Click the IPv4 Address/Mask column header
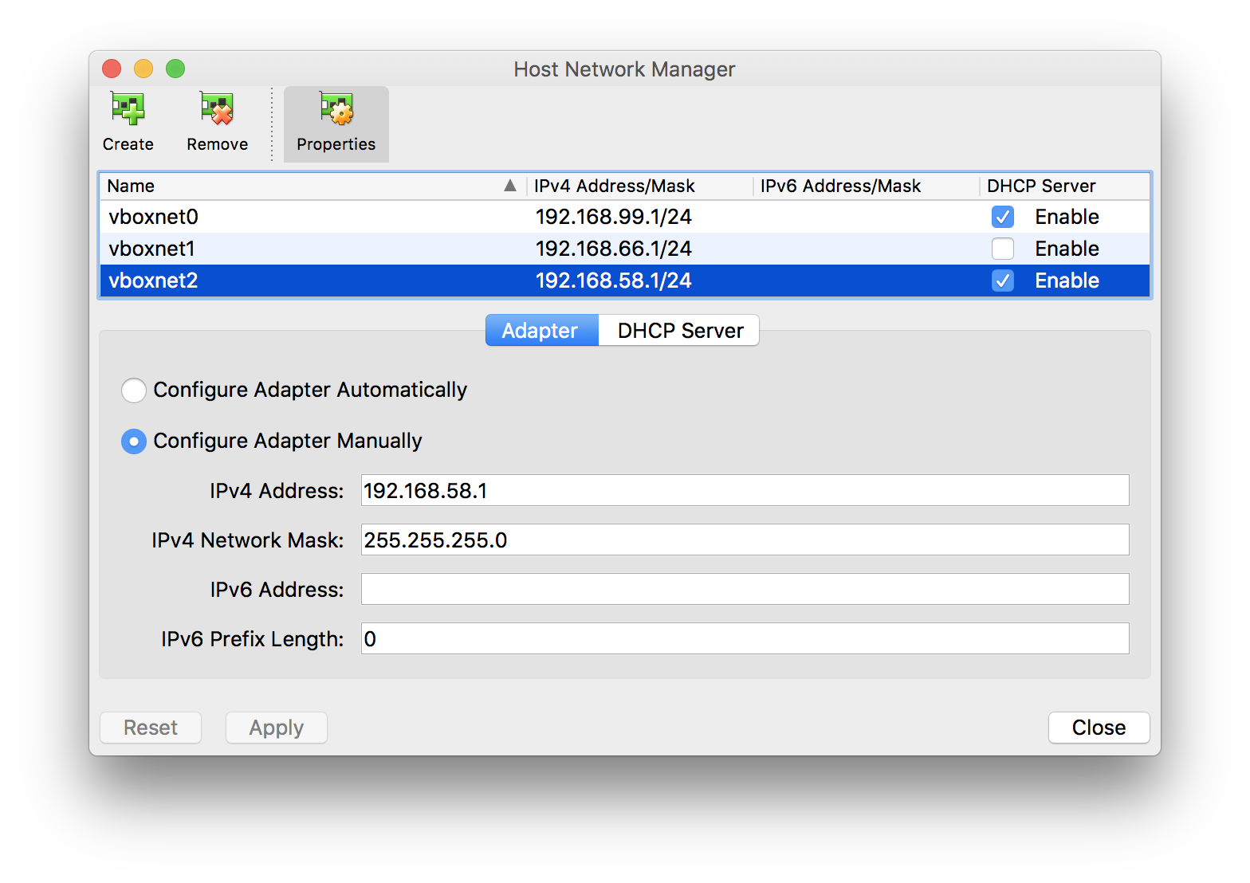Image resolution: width=1250 pixels, height=883 pixels. click(x=640, y=186)
